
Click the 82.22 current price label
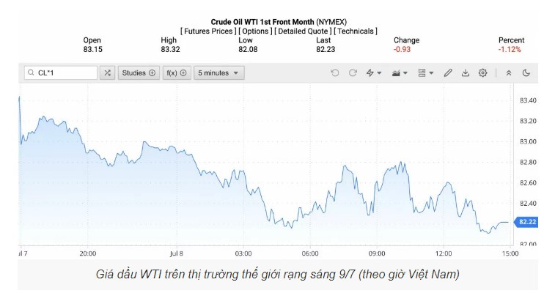[x=528, y=222]
